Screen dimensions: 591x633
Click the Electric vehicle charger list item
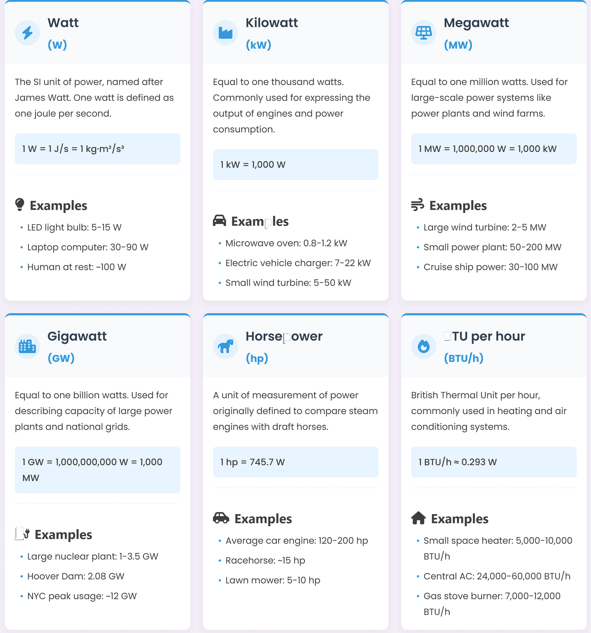[x=298, y=263]
